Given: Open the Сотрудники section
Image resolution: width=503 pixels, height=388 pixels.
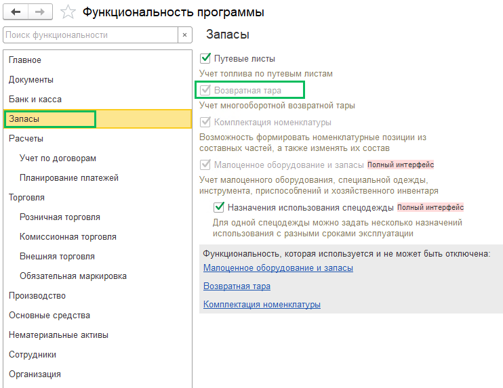Looking at the screenshot, I should (x=98, y=354).
